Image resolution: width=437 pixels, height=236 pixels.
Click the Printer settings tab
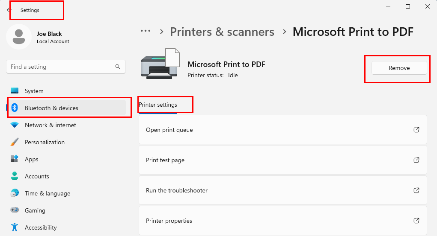click(x=158, y=105)
